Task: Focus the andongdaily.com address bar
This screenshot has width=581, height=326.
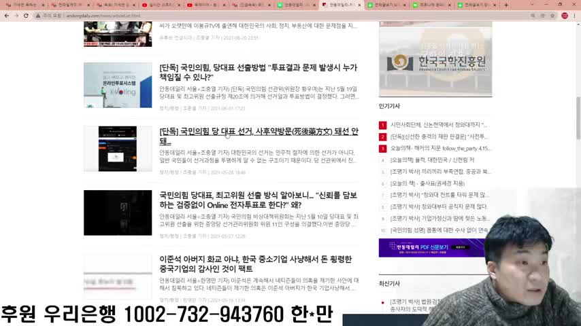Action: (x=282, y=16)
